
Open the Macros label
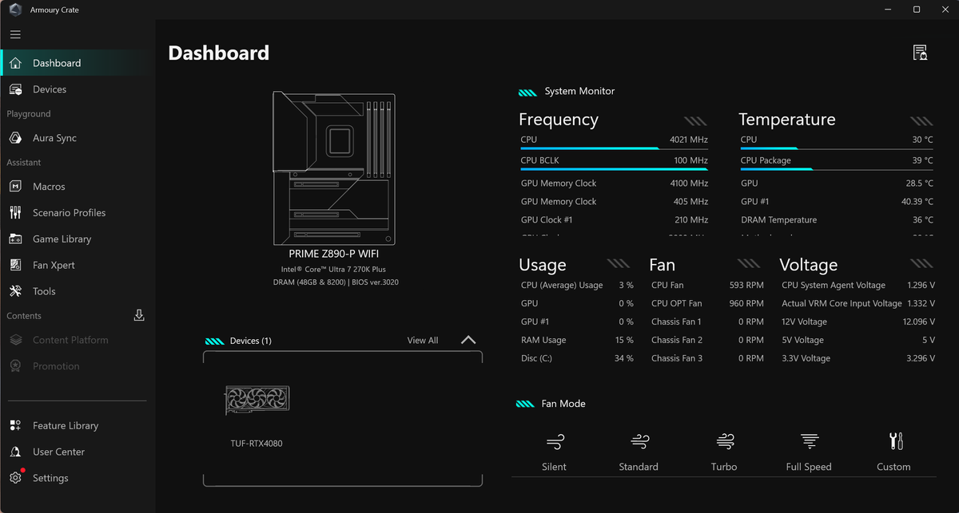click(x=49, y=187)
